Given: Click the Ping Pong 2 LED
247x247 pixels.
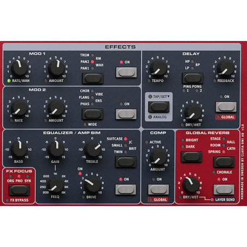Looking at the screenshot, I should pyautogui.click(x=197, y=91).
